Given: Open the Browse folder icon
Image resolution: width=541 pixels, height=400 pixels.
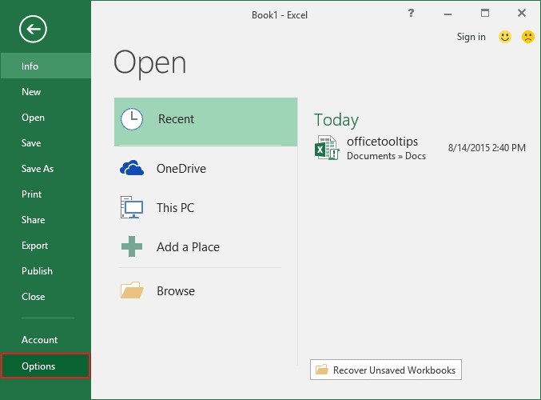Looking at the screenshot, I should point(132,291).
